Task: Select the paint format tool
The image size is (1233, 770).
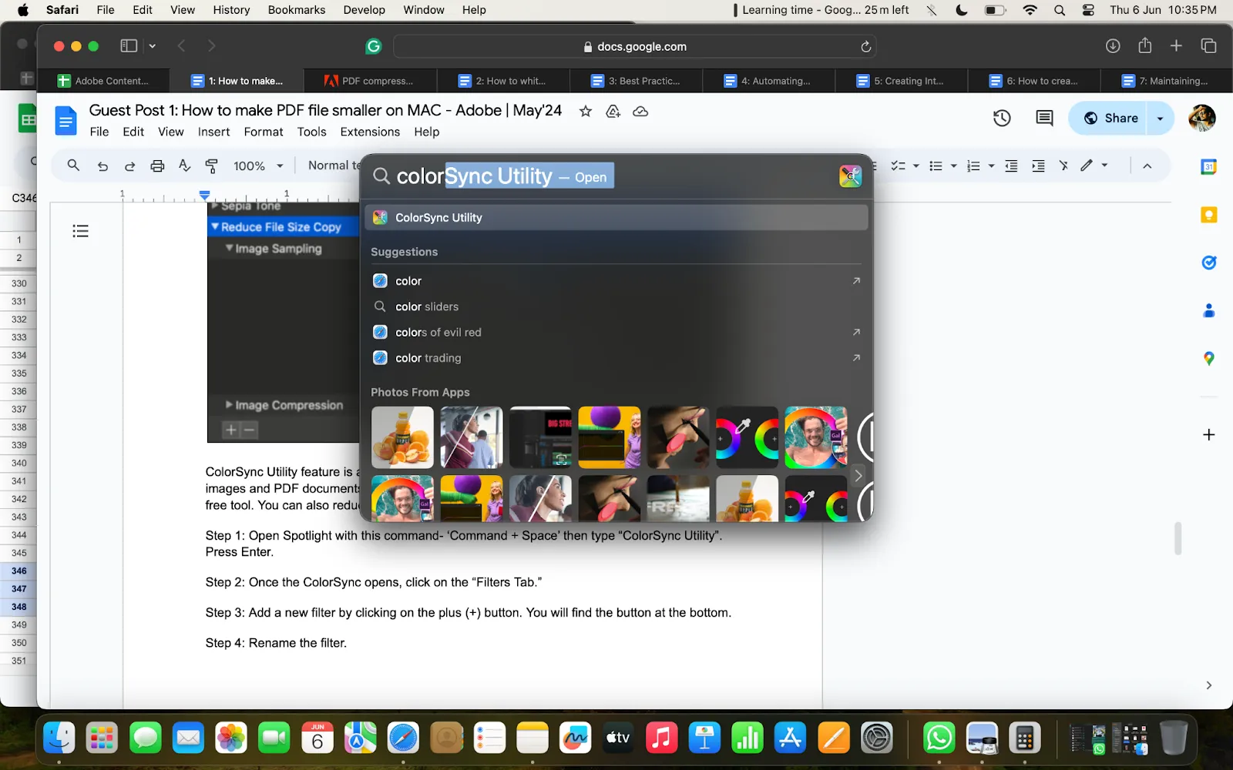Action: pyautogui.click(x=211, y=166)
